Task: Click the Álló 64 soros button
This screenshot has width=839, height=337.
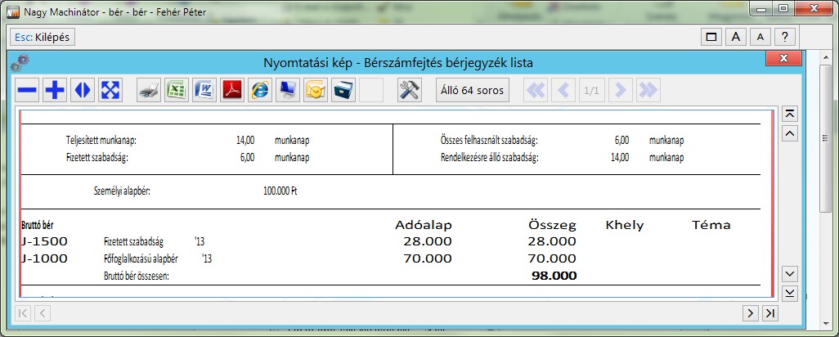Action: tap(473, 91)
